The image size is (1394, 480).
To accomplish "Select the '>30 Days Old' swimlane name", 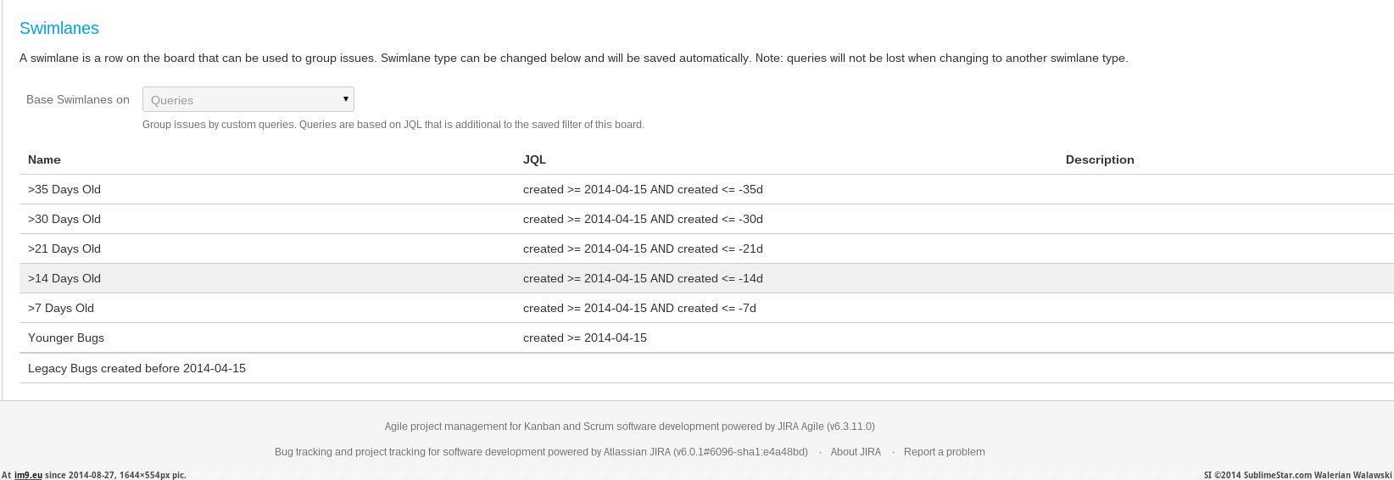I will click(64, 219).
